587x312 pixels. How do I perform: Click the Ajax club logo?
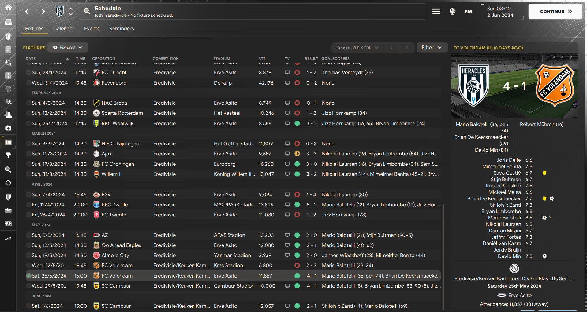tap(96, 154)
